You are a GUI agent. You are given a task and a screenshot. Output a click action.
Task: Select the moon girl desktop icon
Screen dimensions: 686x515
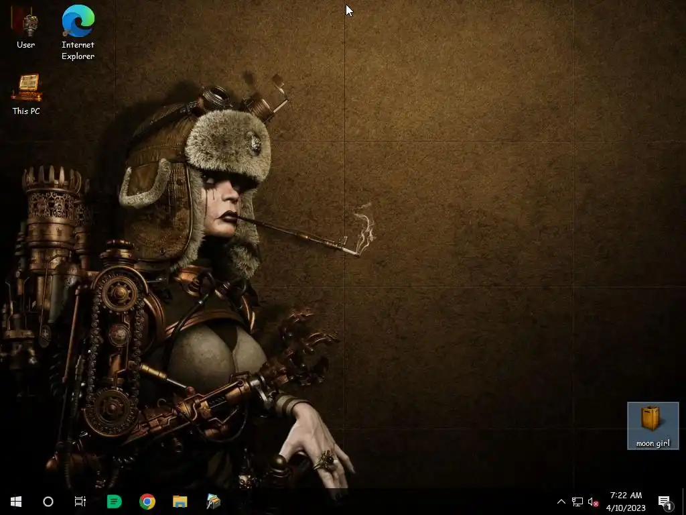click(653, 426)
